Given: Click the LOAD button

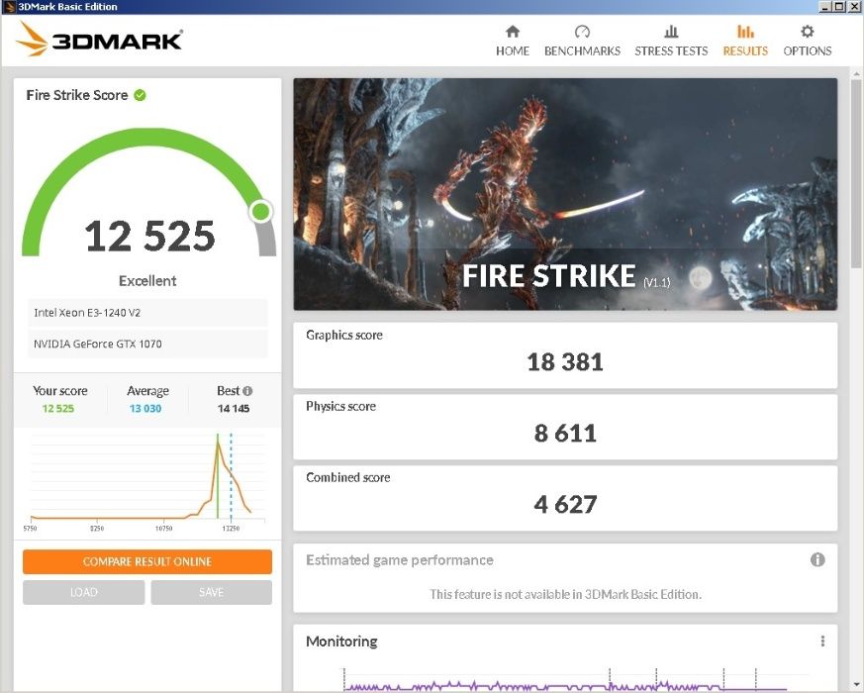Looking at the screenshot, I should click(x=84, y=592).
